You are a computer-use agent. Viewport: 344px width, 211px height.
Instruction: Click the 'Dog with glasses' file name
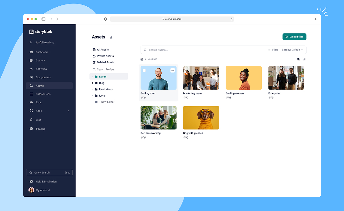(x=193, y=133)
